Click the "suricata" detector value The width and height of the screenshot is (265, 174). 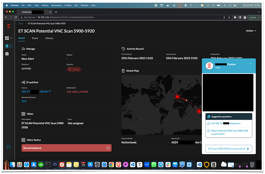tap(26, 69)
